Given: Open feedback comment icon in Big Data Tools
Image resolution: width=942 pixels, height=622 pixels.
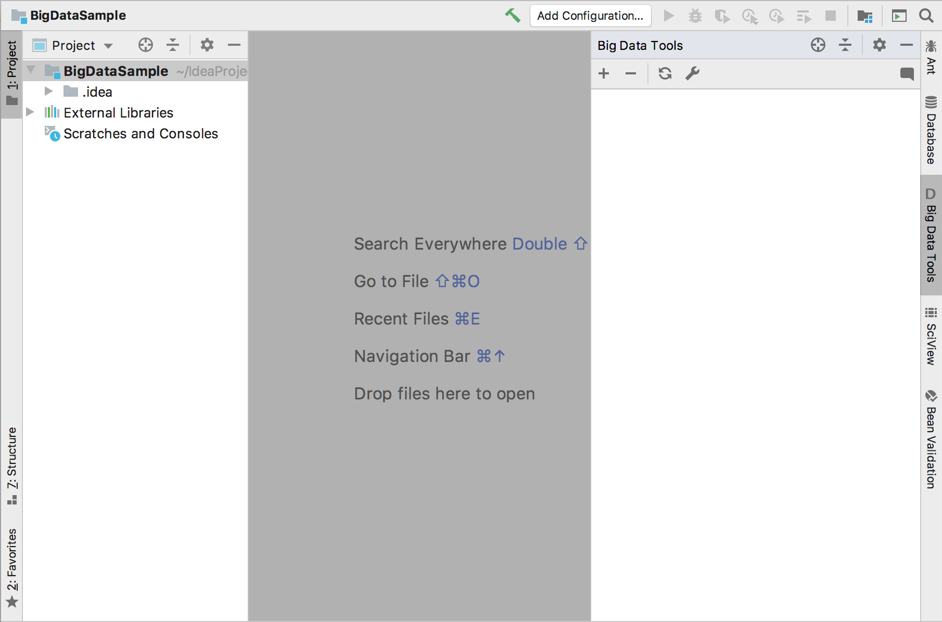Looking at the screenshot, I should pos(906,73).
